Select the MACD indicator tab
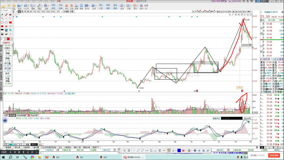Screen dimensions: 284x160 (34, 144)
